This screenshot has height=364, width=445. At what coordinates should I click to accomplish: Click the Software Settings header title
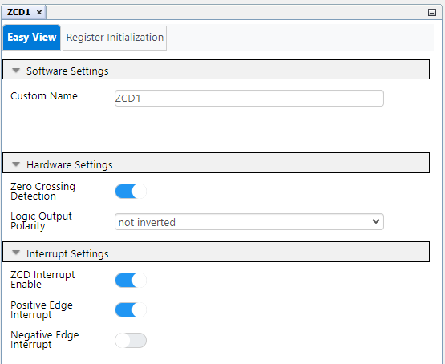(x=67, y=71)
